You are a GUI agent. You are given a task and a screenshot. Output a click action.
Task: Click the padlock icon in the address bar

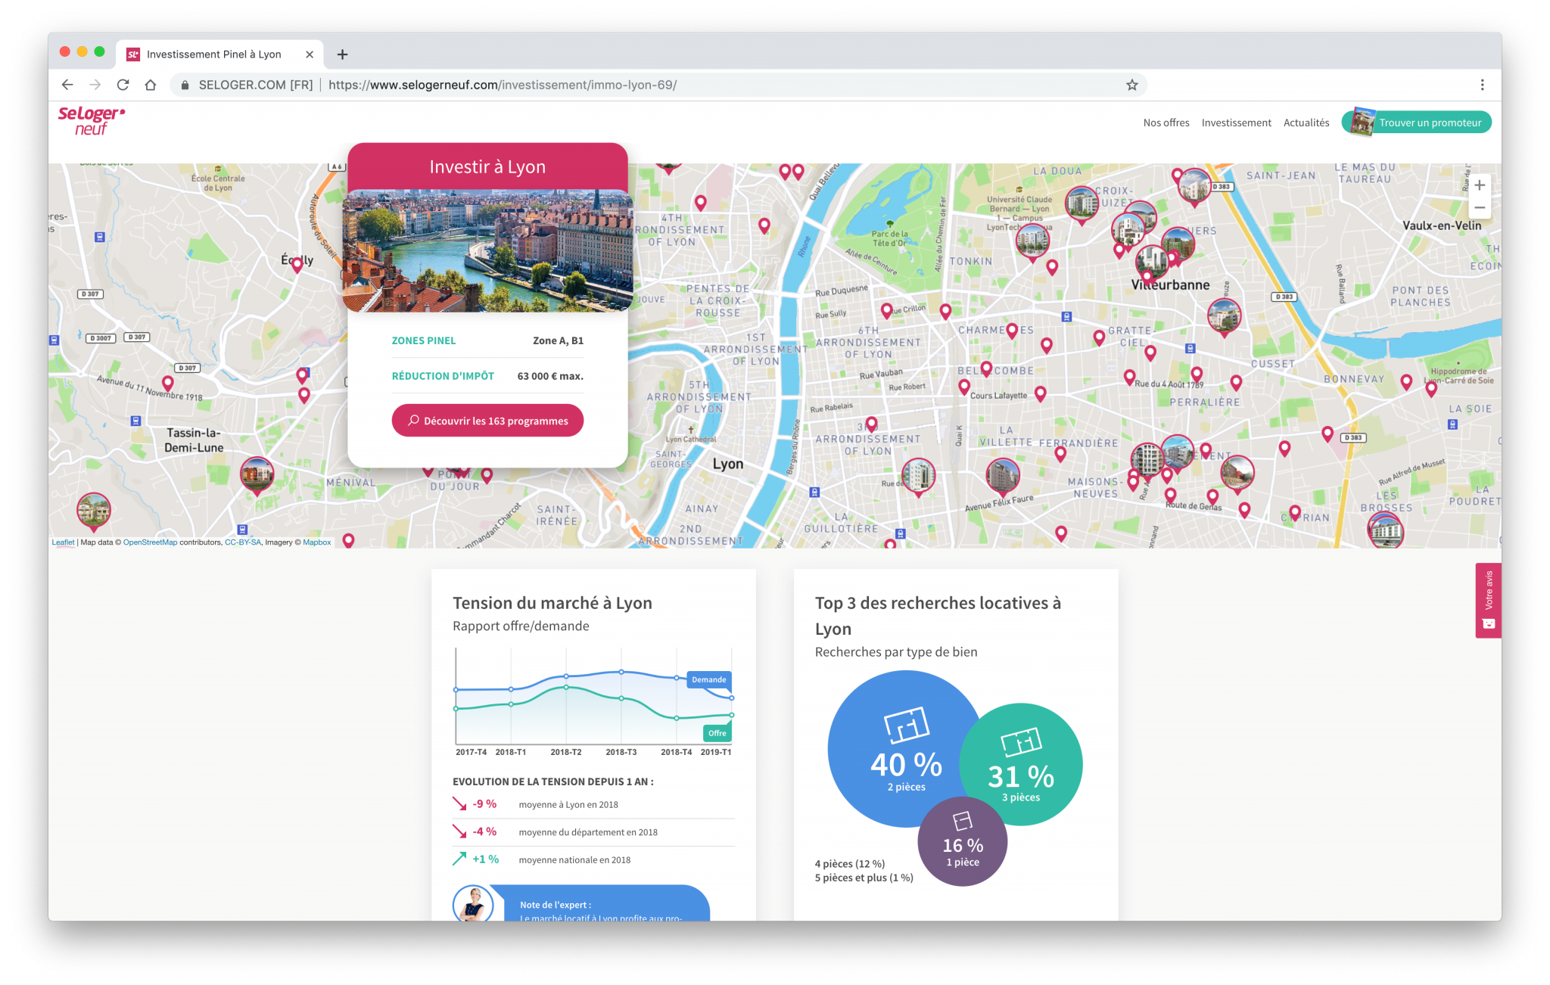[184, 85]
